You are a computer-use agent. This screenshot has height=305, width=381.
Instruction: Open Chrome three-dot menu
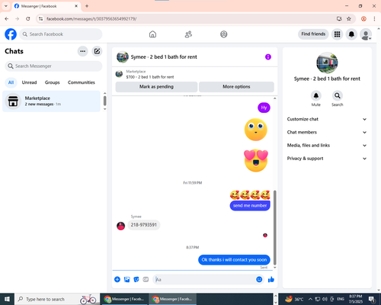(x=374, y=18)
